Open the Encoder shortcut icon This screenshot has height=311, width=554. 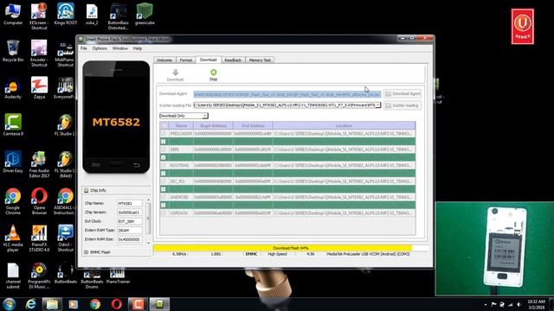point(39,53)
